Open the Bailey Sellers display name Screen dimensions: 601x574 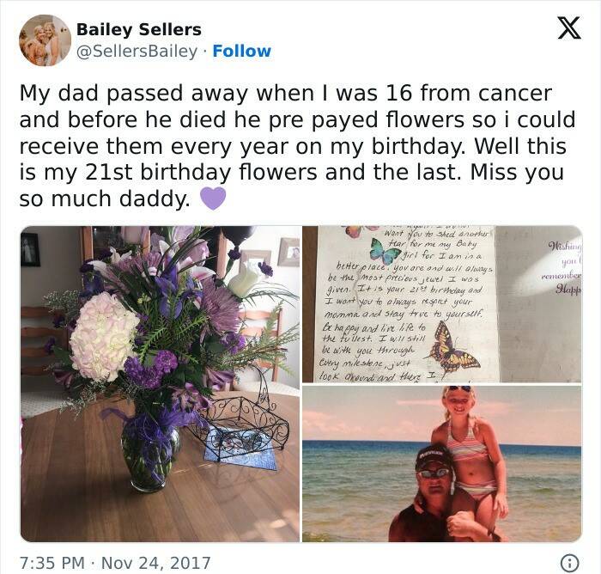tap(138, 30)
